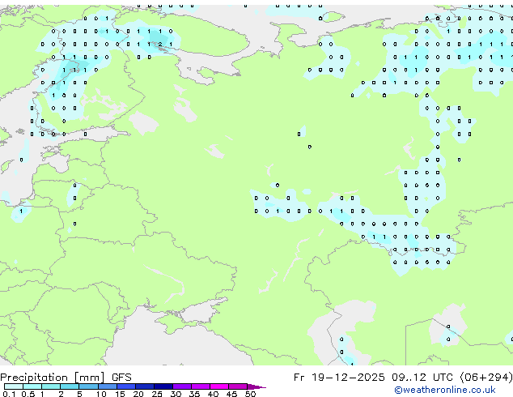Select the Precipitation [mm] GFS title
Image resolution: width=513 pixels, height=397 pixels.
(66, 378)
